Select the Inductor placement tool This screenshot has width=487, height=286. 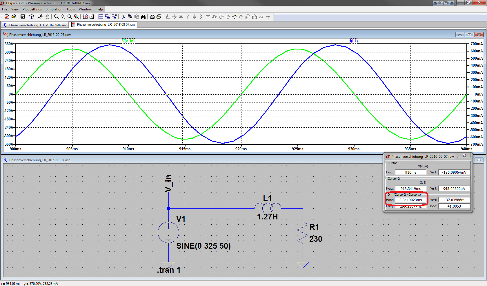(x=201, y=17)
